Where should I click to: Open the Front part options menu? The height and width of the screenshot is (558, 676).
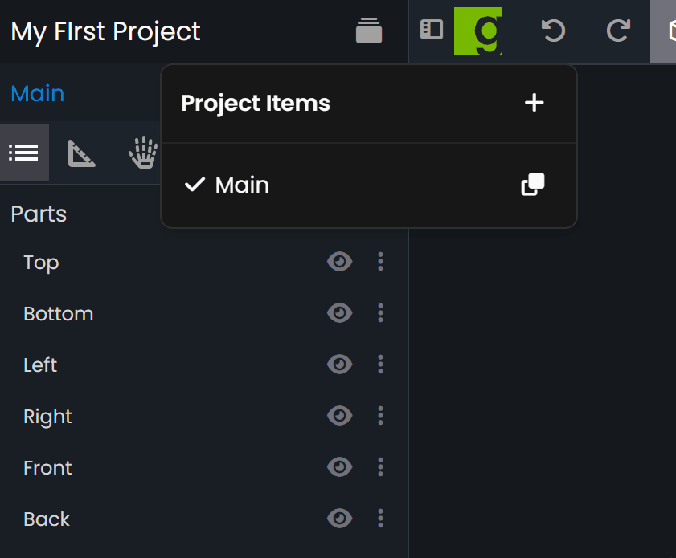(x=380, y=466)
